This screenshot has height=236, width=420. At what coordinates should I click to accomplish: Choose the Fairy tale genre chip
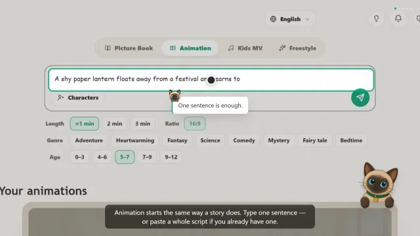click(x=315, y=140)
